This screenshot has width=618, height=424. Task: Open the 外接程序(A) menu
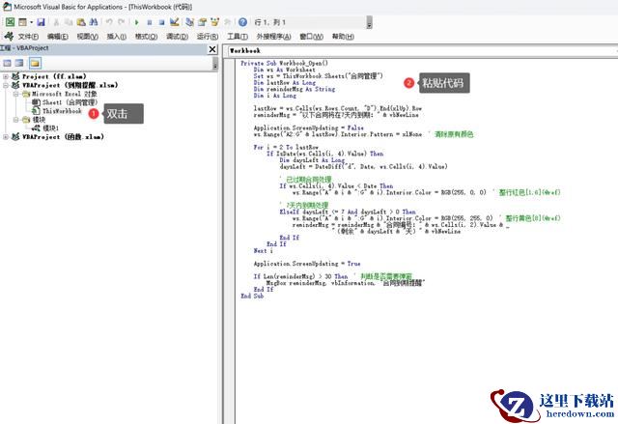pos(273,37)
